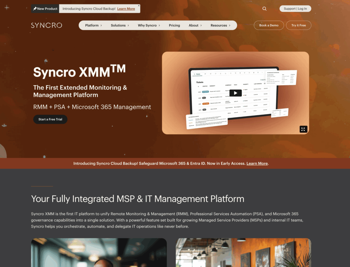Open the Solutions dropdown menu
This screenshot has width=350, height=267.
tap(120, 25)
